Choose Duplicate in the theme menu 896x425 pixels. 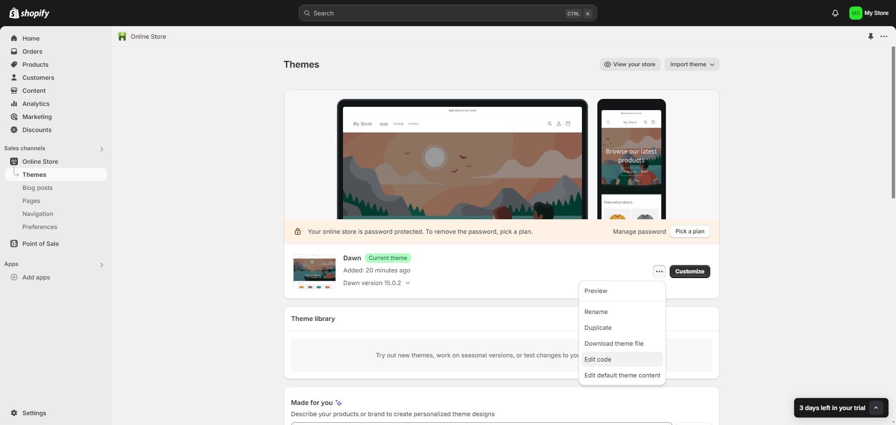click(x=622, y=327)
